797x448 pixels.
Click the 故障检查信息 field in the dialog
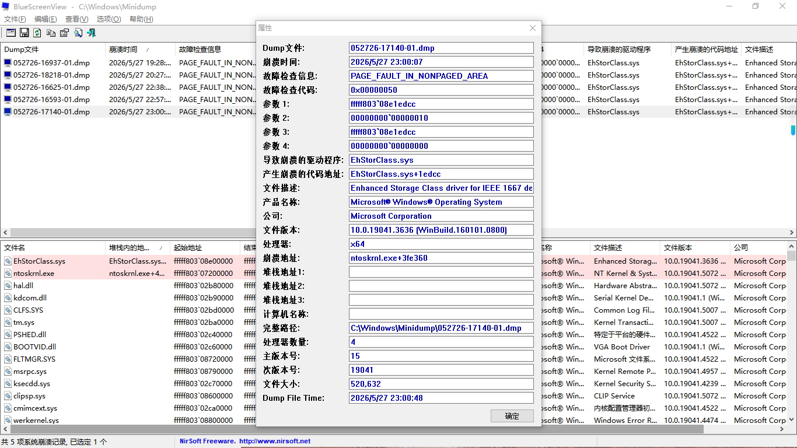441,76
